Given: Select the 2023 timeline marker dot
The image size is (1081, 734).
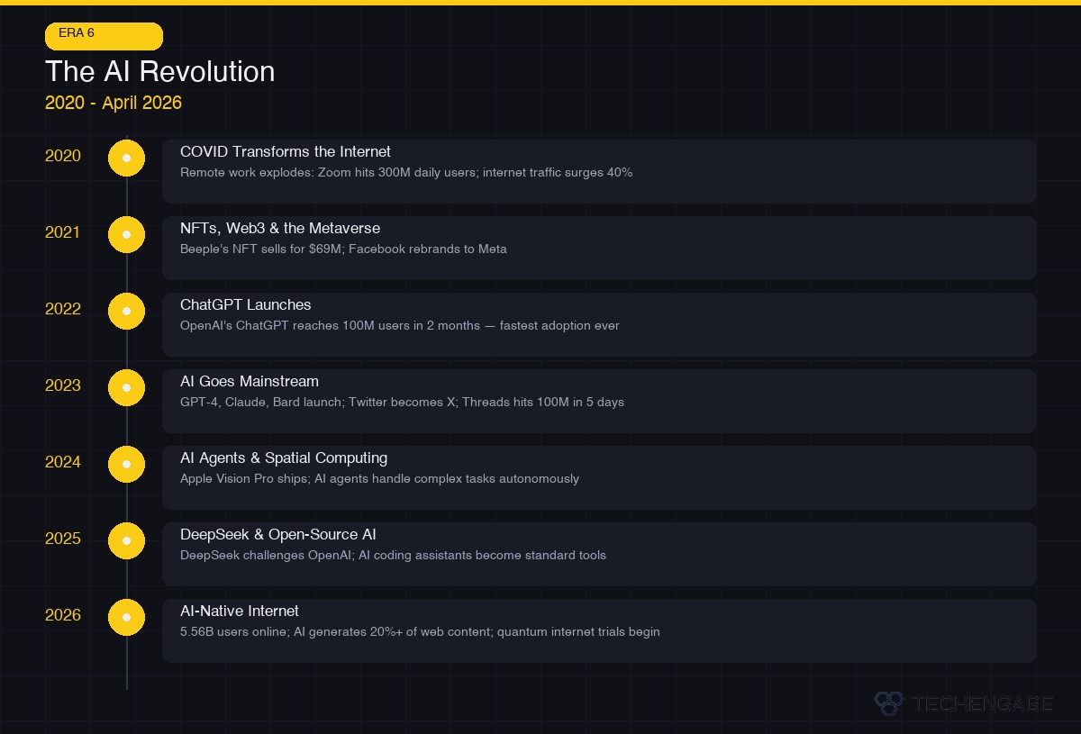Looking at the screenshot, I should click(x=126, y=387).
